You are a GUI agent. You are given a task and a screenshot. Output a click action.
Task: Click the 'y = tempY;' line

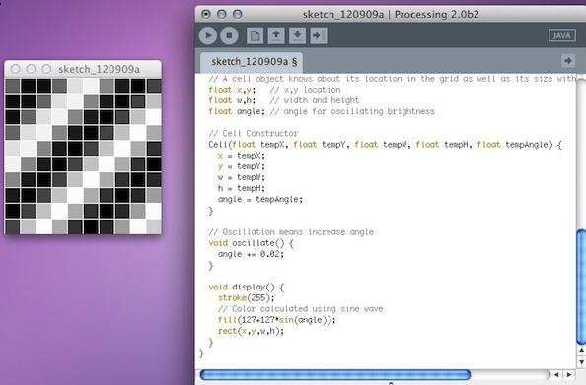click(242, 166)
